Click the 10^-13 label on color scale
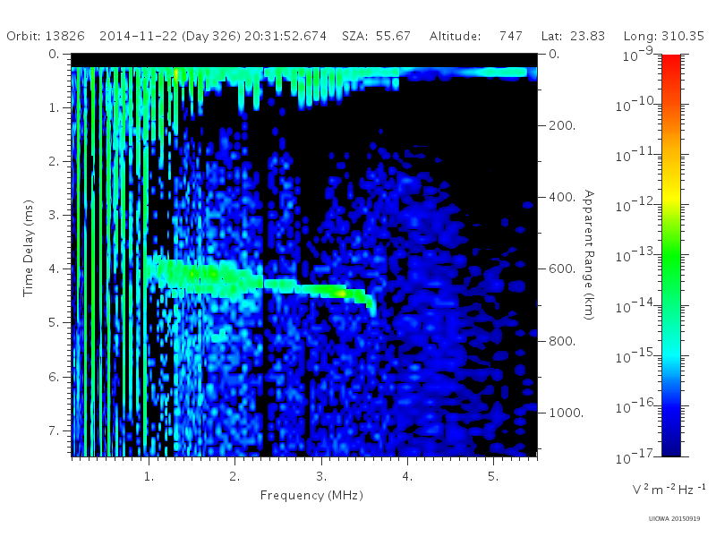Screen dimensions: 716x537 click(x=636, y=256)
